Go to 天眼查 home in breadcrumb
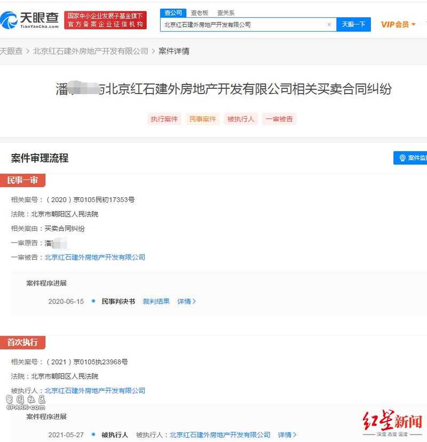This screenshot has height=442, width=427. point(11,51)
